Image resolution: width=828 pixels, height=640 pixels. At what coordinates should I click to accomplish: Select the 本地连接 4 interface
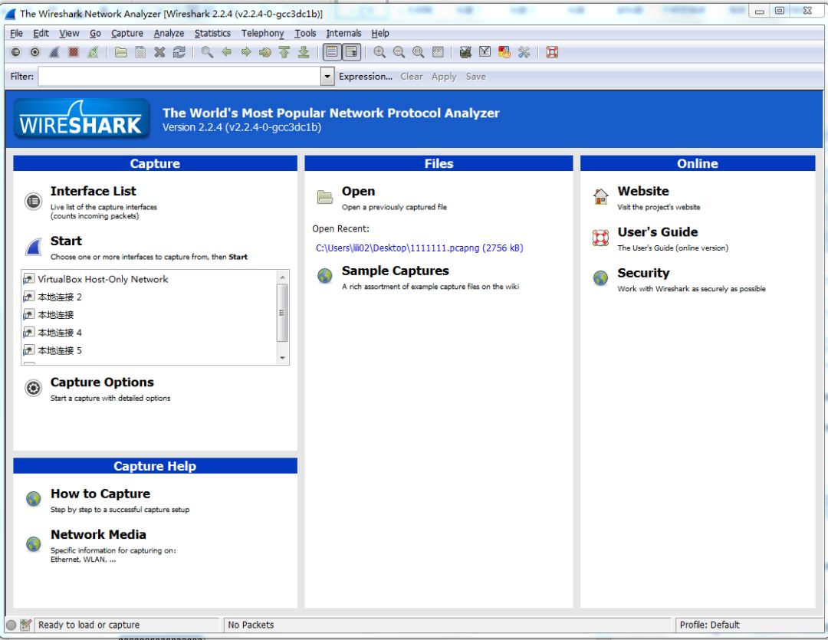(x=59, y=333)
